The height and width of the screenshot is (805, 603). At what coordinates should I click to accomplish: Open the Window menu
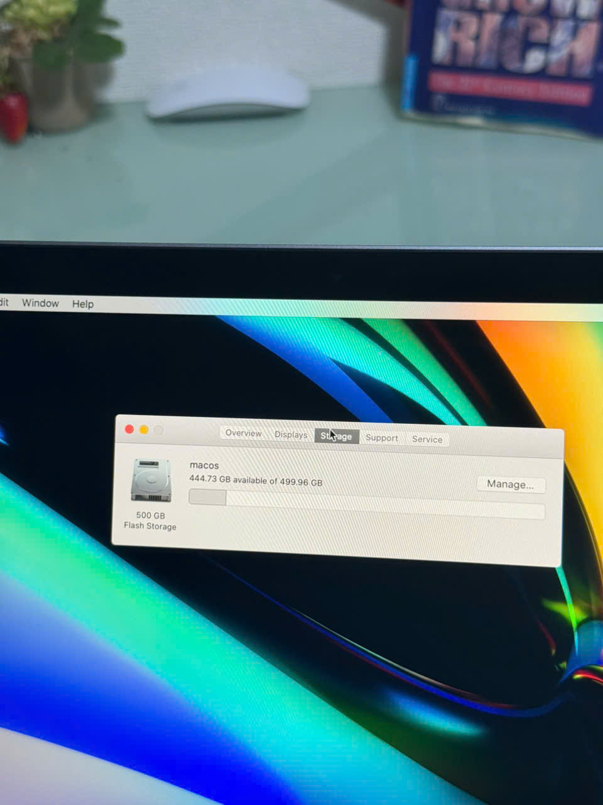point(40,303)
